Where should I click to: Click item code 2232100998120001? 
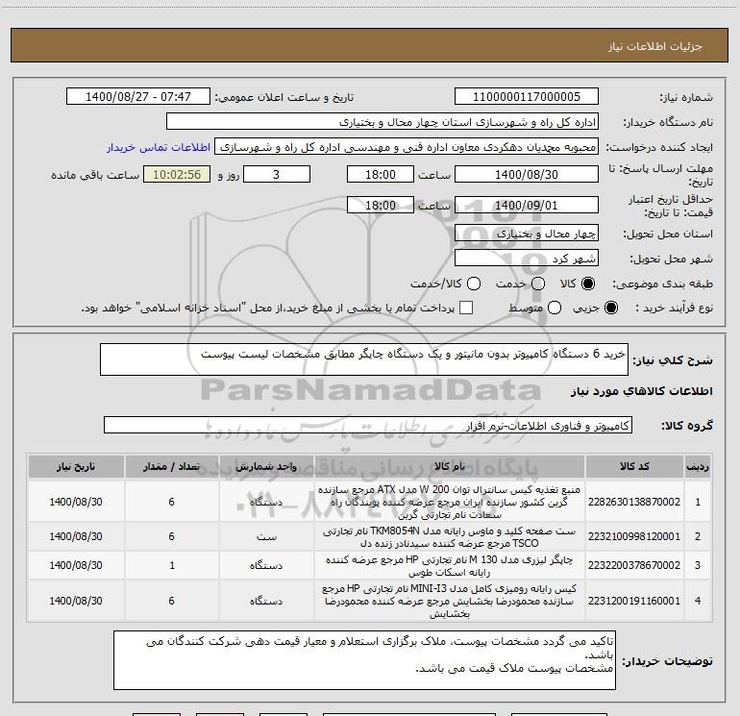point(634,536)
